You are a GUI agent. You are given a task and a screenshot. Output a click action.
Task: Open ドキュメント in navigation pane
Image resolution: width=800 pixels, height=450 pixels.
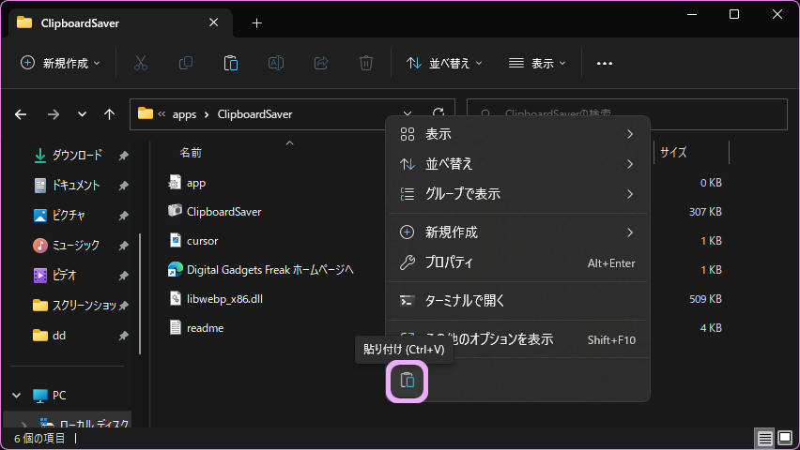(75, 185)
